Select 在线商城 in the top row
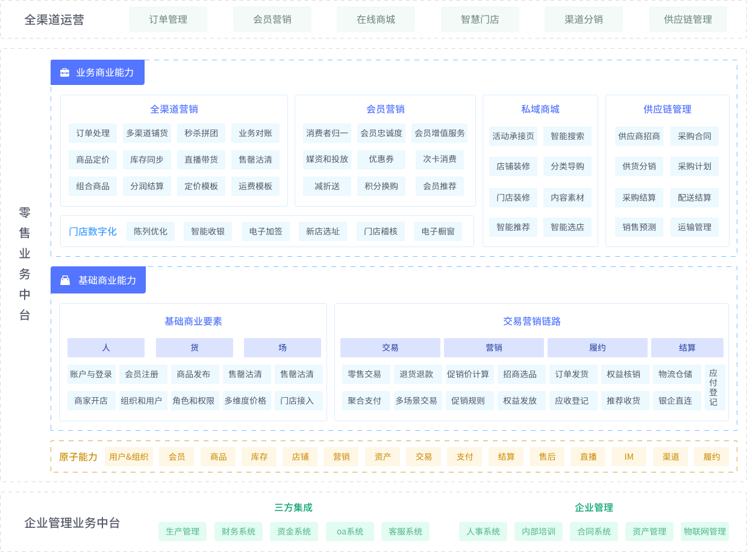Screen dimensions: 747x552 376,19
